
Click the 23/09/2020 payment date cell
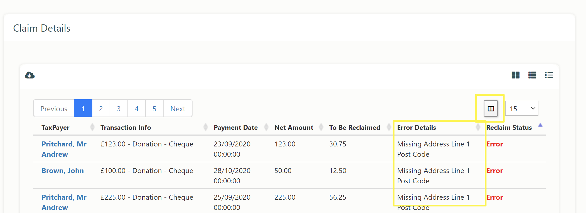232,149
